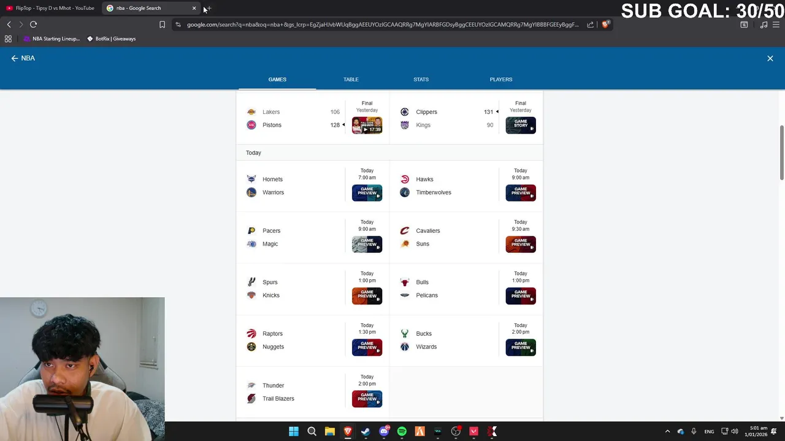The height and width of the screenshot is (441, 785).
Task: Open Hornets vs Warriors game preview
Action: [367, 193]
